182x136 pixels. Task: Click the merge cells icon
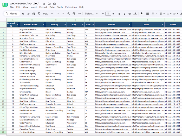pyautogui.click(x=153, y=14)
